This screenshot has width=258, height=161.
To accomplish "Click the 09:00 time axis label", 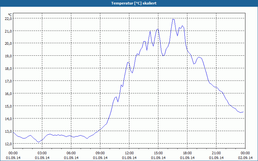I will click(x=100, y=153).
